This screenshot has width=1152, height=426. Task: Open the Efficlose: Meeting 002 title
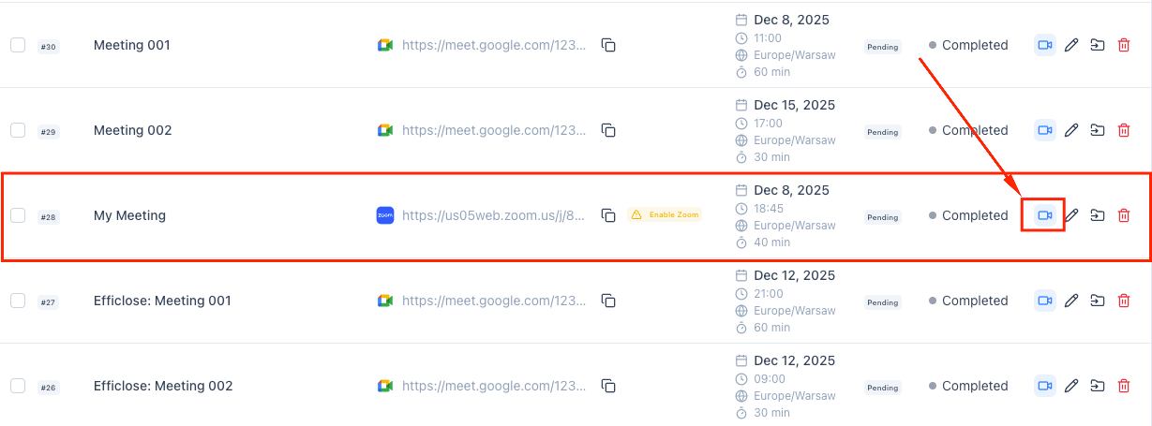tap(163, 386)
